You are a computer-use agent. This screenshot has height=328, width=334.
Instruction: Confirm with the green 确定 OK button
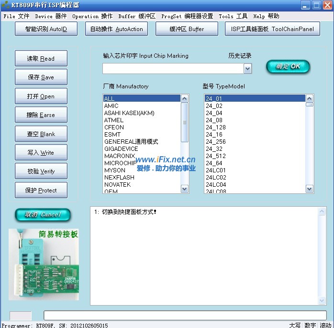288,66
